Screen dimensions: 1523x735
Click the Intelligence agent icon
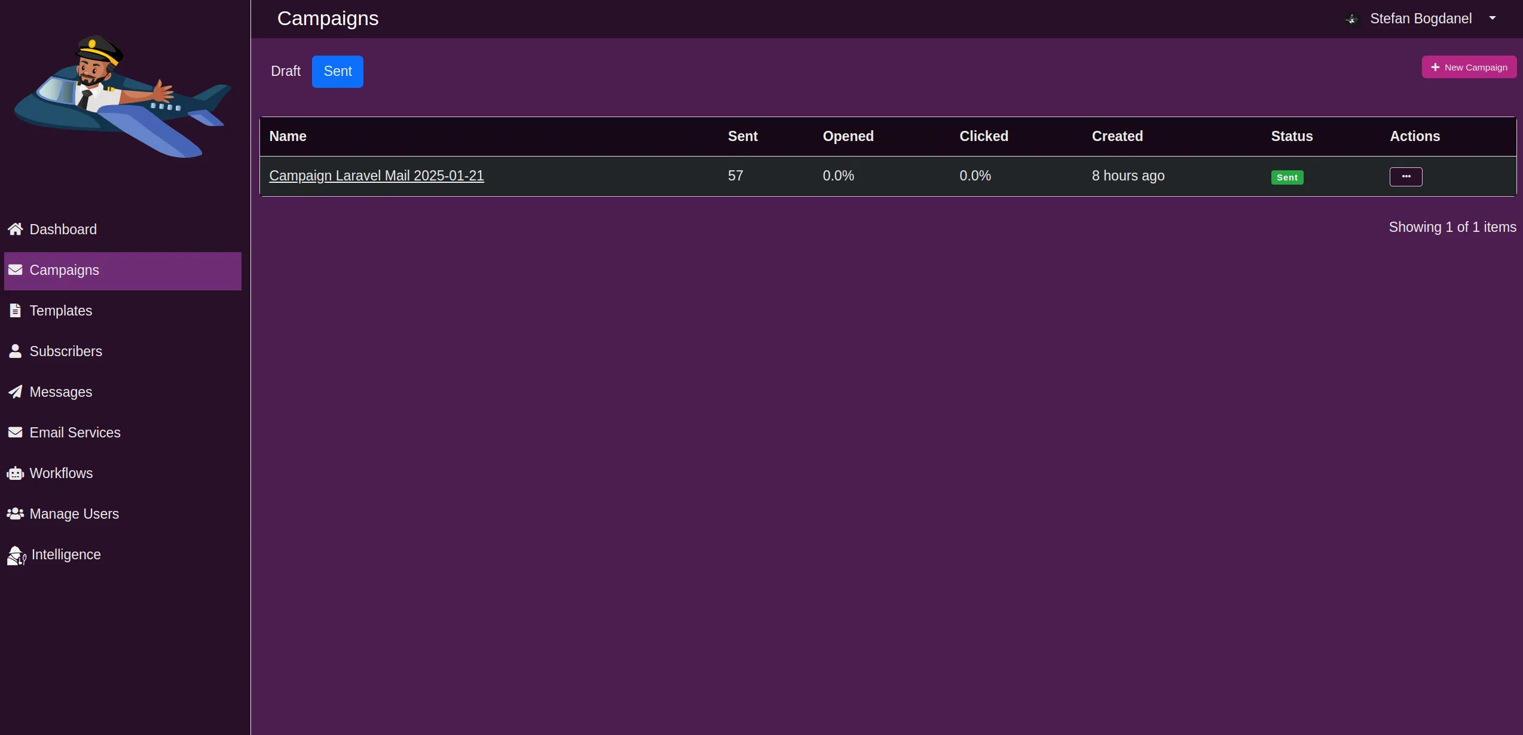click(x=17, y=555)
